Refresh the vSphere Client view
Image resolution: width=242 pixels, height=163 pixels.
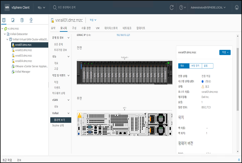click(x=172, y=7)
